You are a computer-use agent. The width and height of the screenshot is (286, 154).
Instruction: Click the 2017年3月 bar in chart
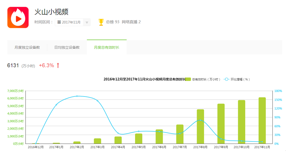[x=97, y=141]
